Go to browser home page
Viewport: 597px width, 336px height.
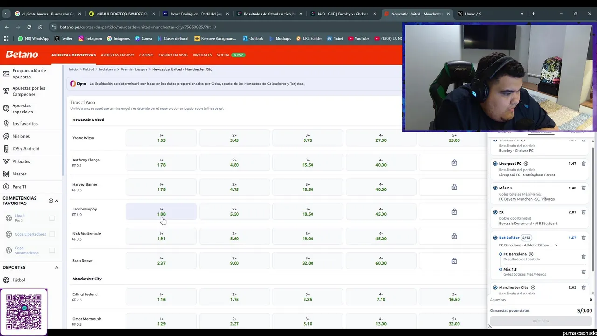40,27
